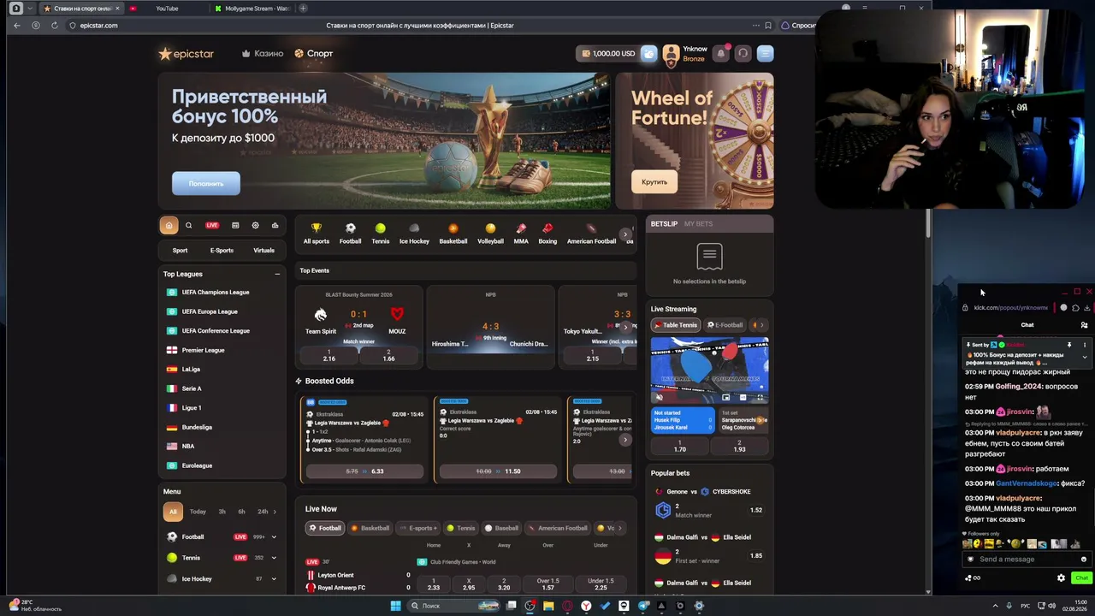1095x616 pixels.
Task: Click the Send a message field
Action: (x=1027, y=560)
